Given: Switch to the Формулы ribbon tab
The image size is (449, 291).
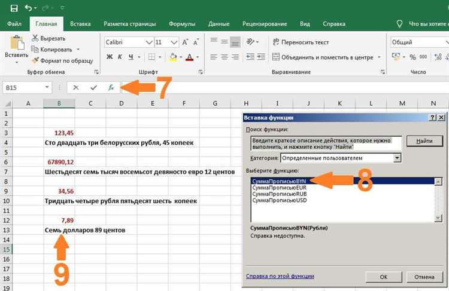Looking at the screenshot, I should (182, 24).
